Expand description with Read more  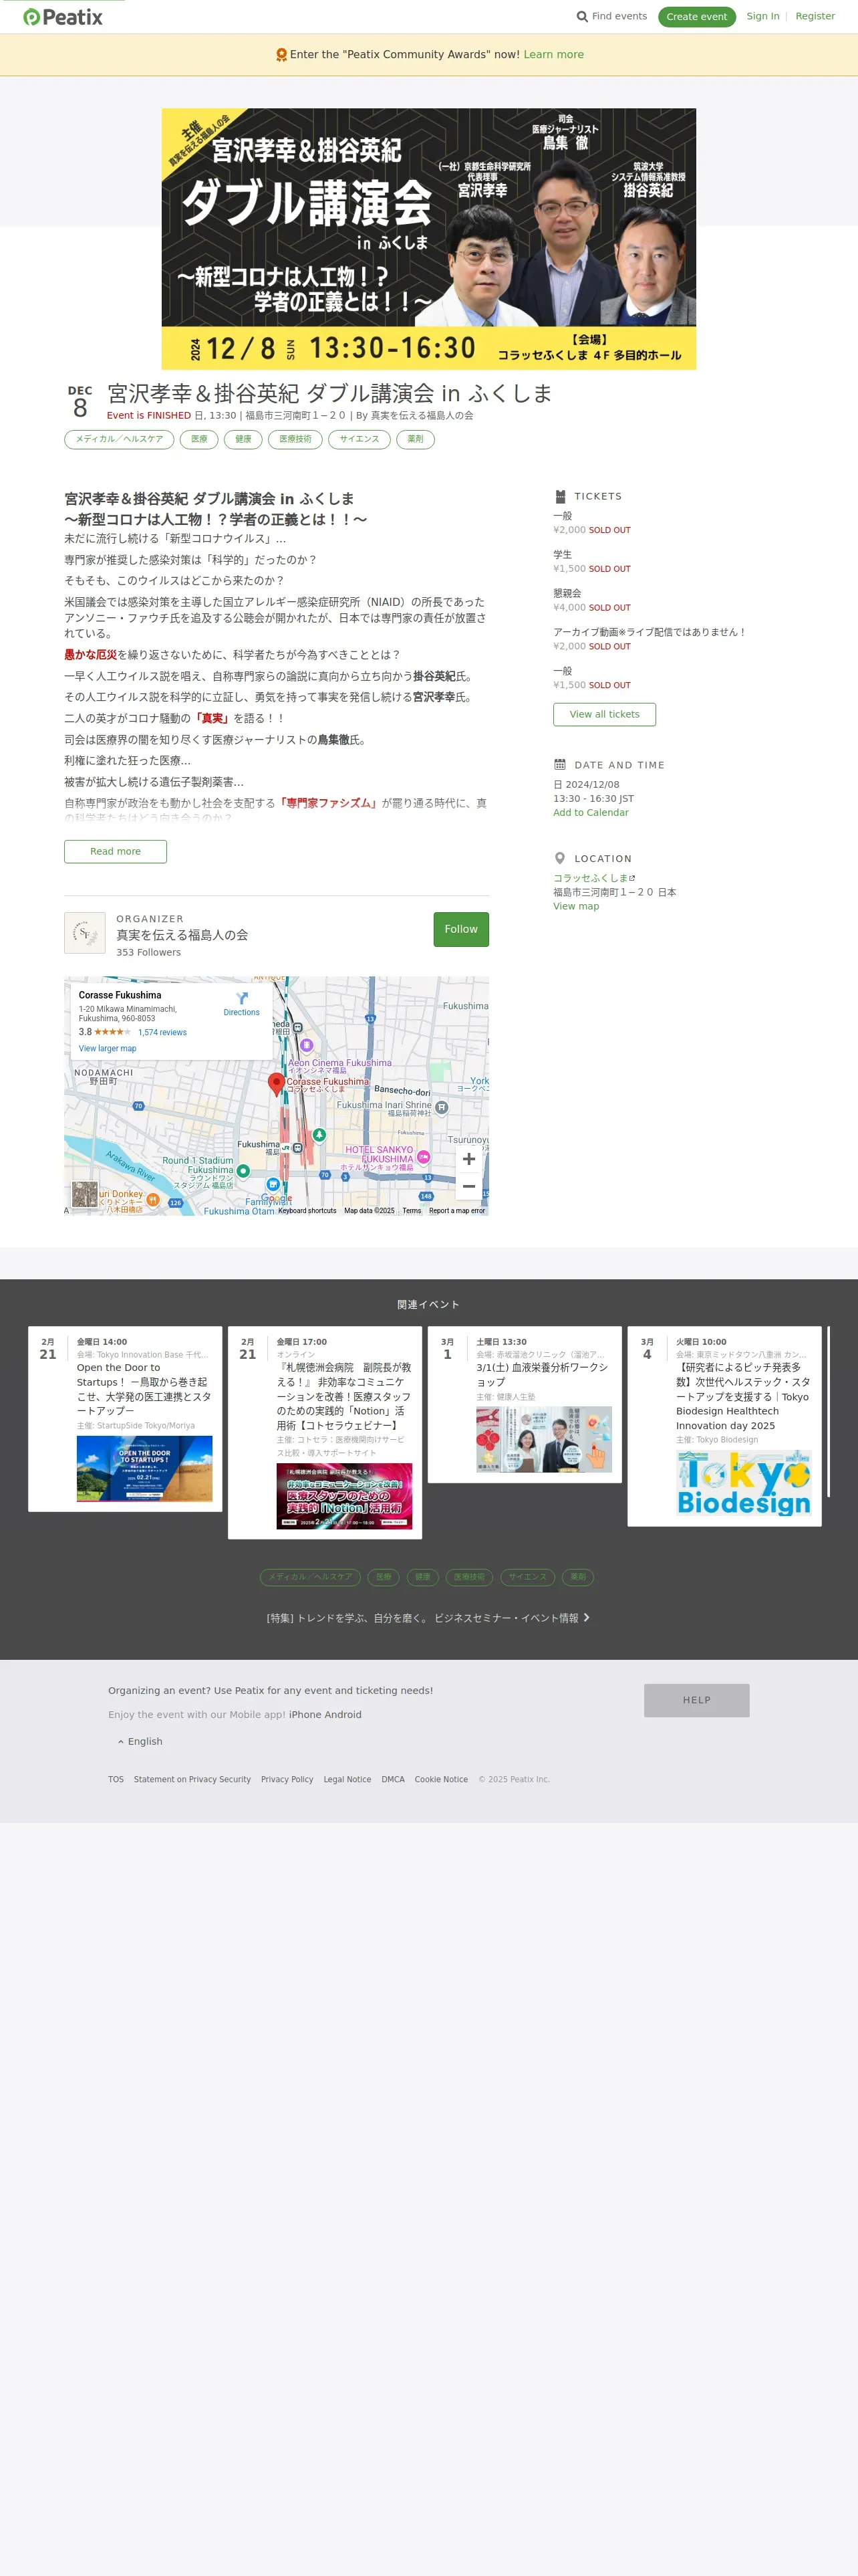(116, 852)
